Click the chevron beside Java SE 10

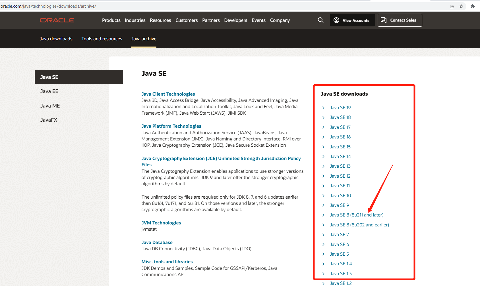click(x=323, y=196)
